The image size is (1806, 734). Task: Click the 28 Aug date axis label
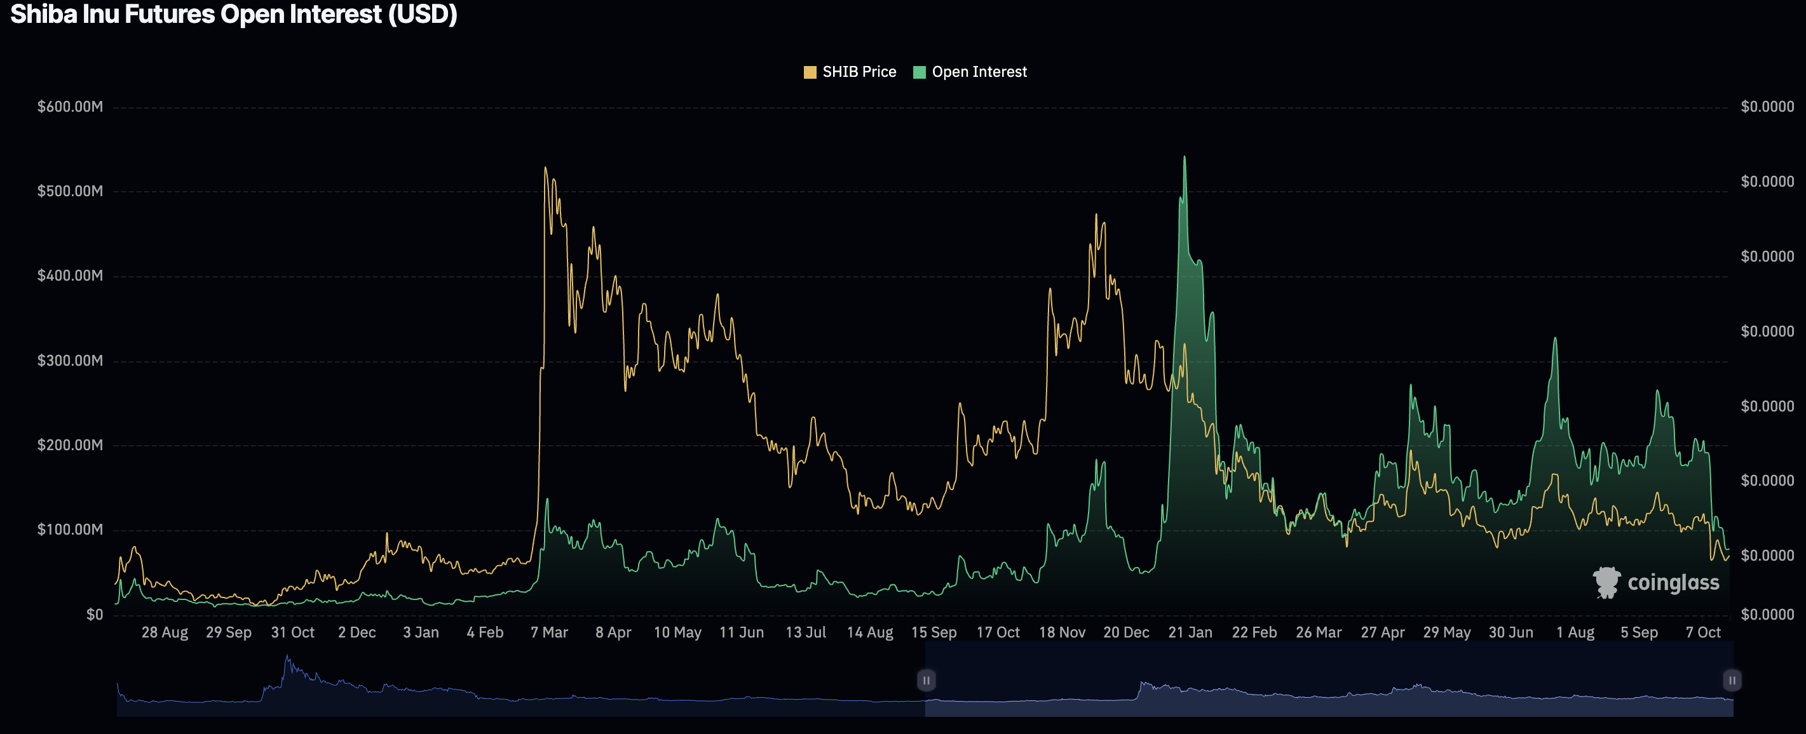point(165,632)
